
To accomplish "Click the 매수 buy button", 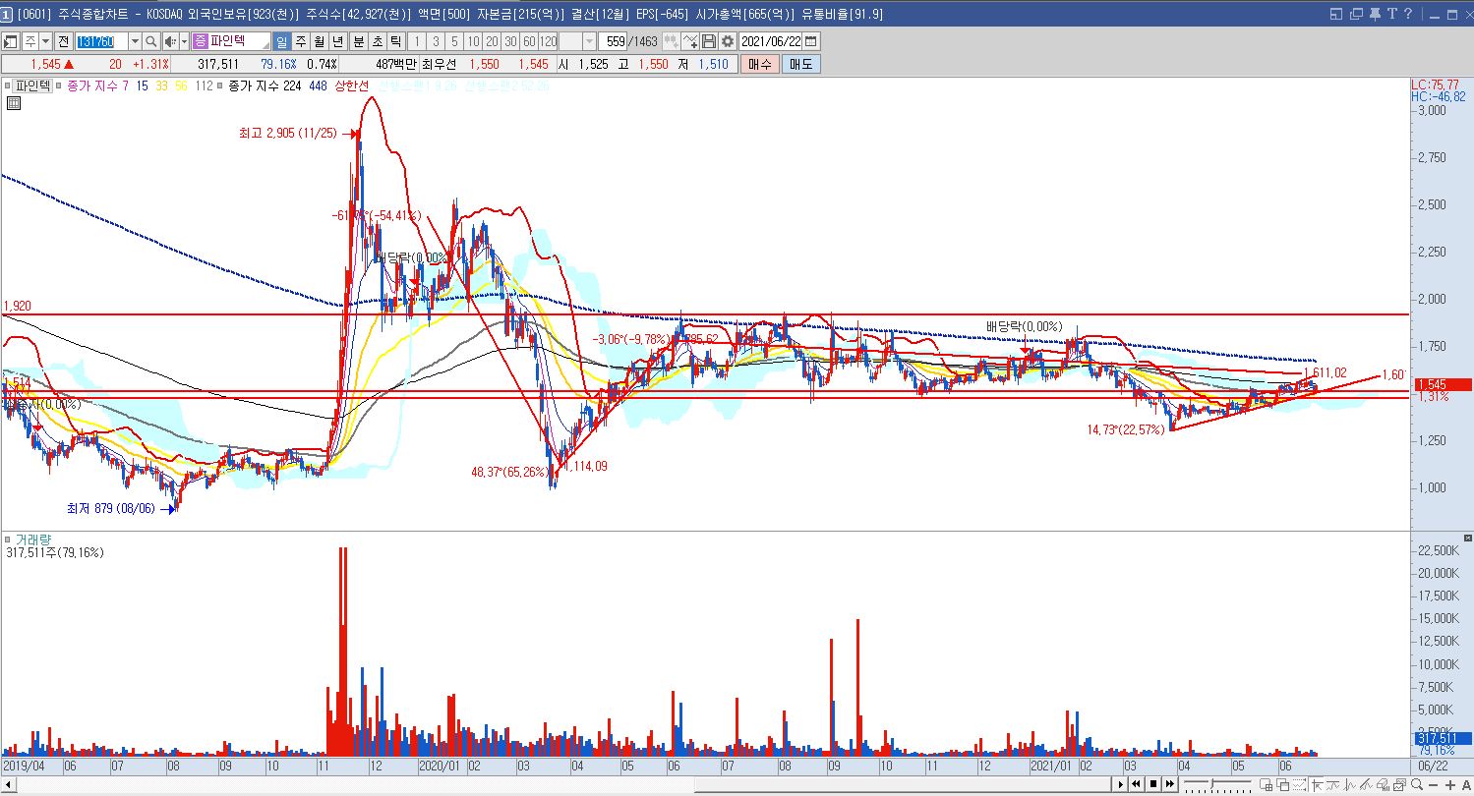I will pos(760,64).
